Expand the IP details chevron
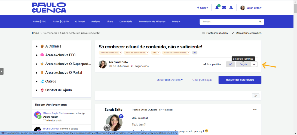297x135 pixels. point(163,110)
